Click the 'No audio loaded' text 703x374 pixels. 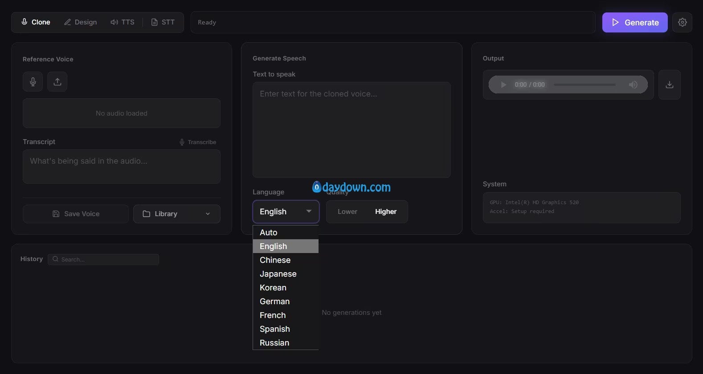coord(122,113)
